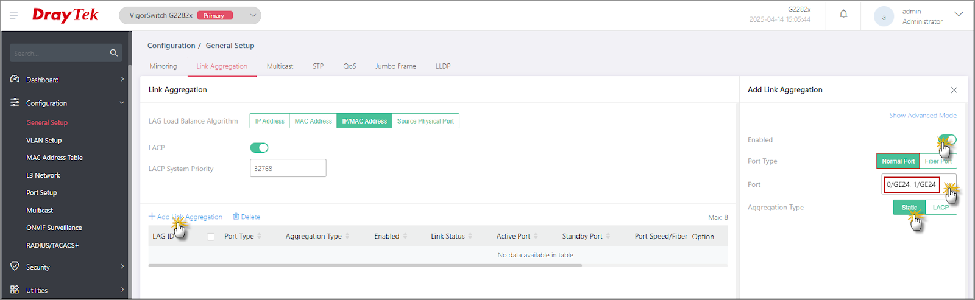The image size is (975, 300).
Task: Click the Configuration sliders icon
Action: (x=15, y=103)
